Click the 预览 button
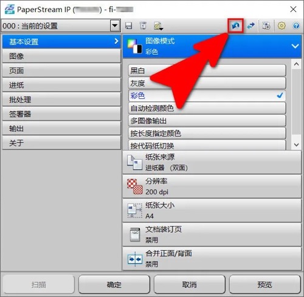Image resolution: width=304 pixels, height=297 pixels. (265, 284)
